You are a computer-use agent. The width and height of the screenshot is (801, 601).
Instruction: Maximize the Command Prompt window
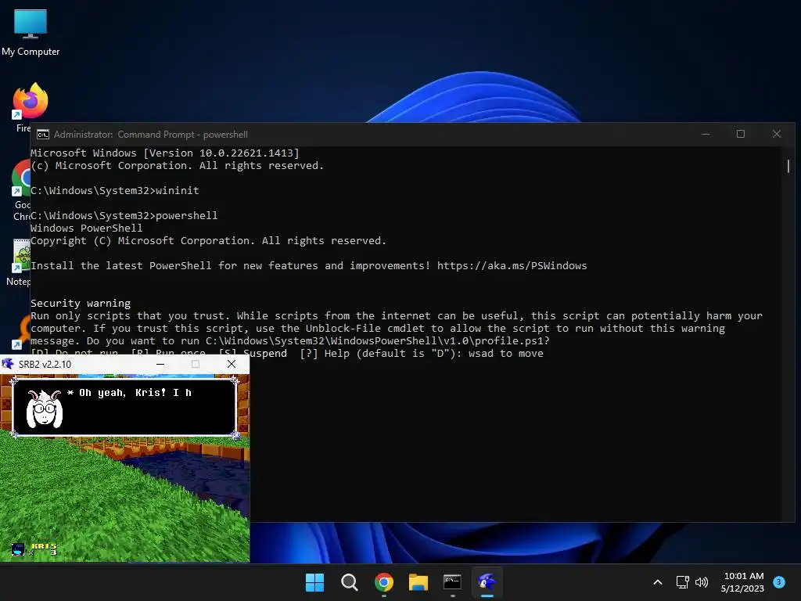point(741,134)
